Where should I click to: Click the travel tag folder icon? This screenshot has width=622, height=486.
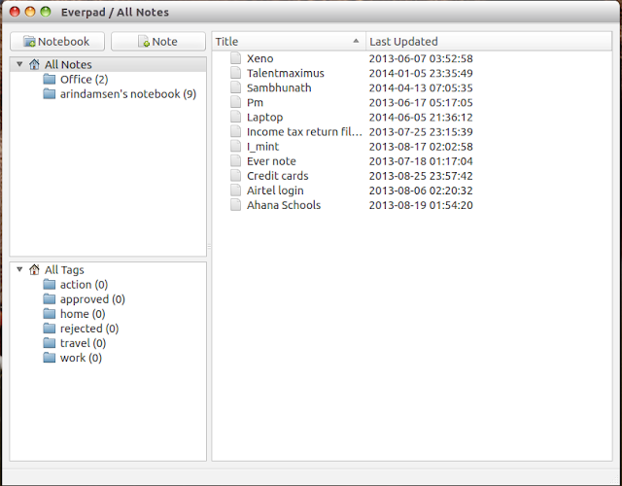(x=50, y=343)
